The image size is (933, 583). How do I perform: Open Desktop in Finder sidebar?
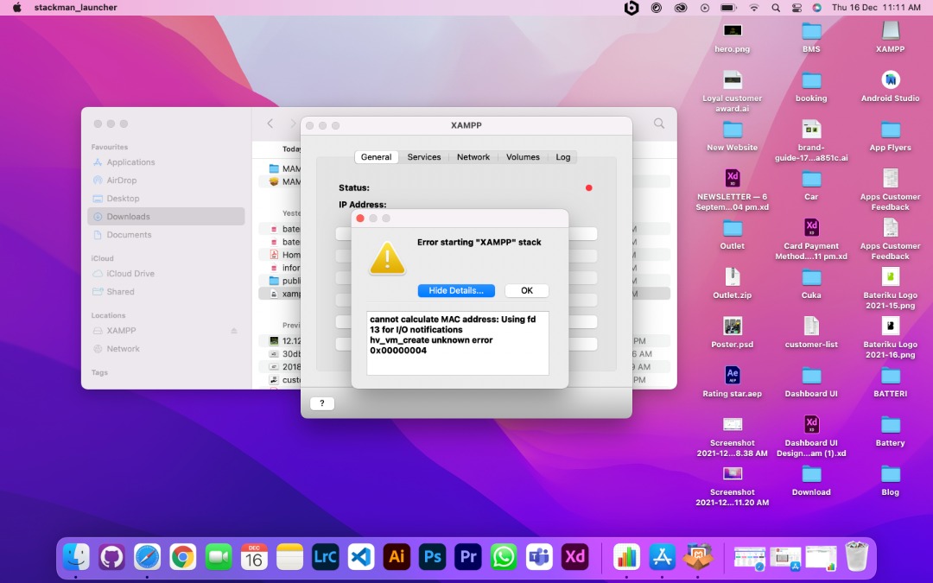(123, 198)
